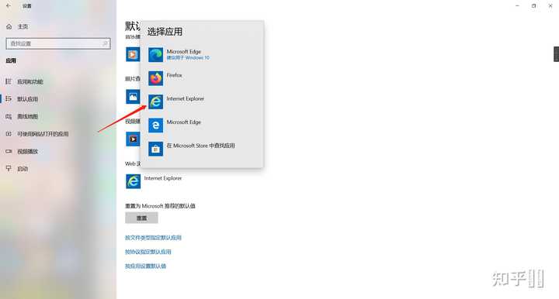Click the video player default app icon

pyautogui.click(x=133, y=139)
